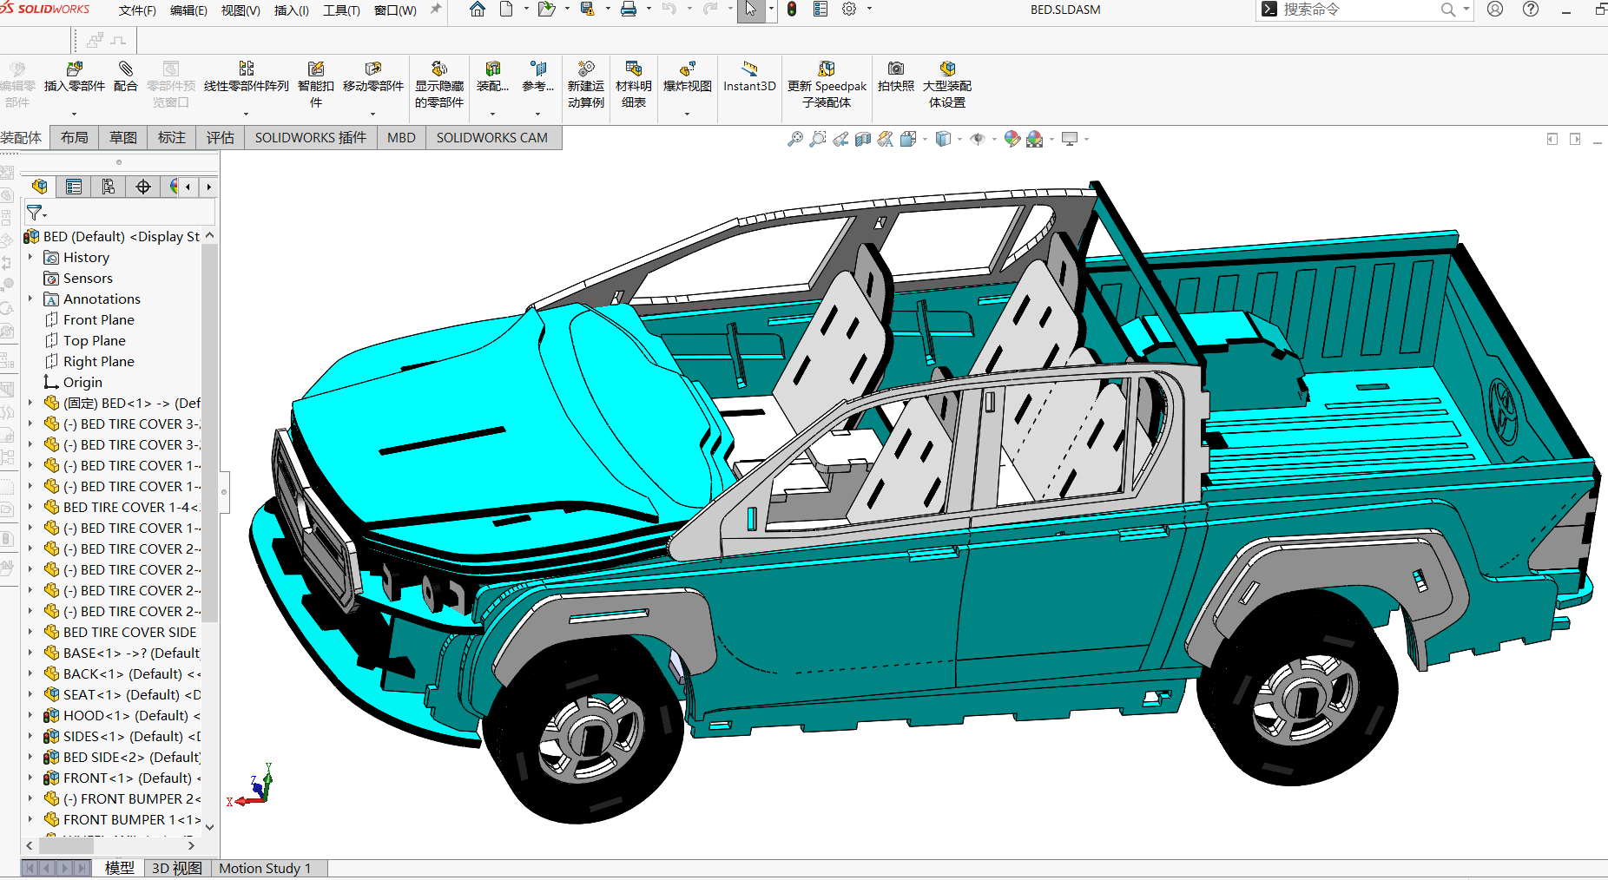Click 更新 Speedpak 子装配体 tool
The image size is (1608, 880).
pyautogui.click(x=827, y=85)
